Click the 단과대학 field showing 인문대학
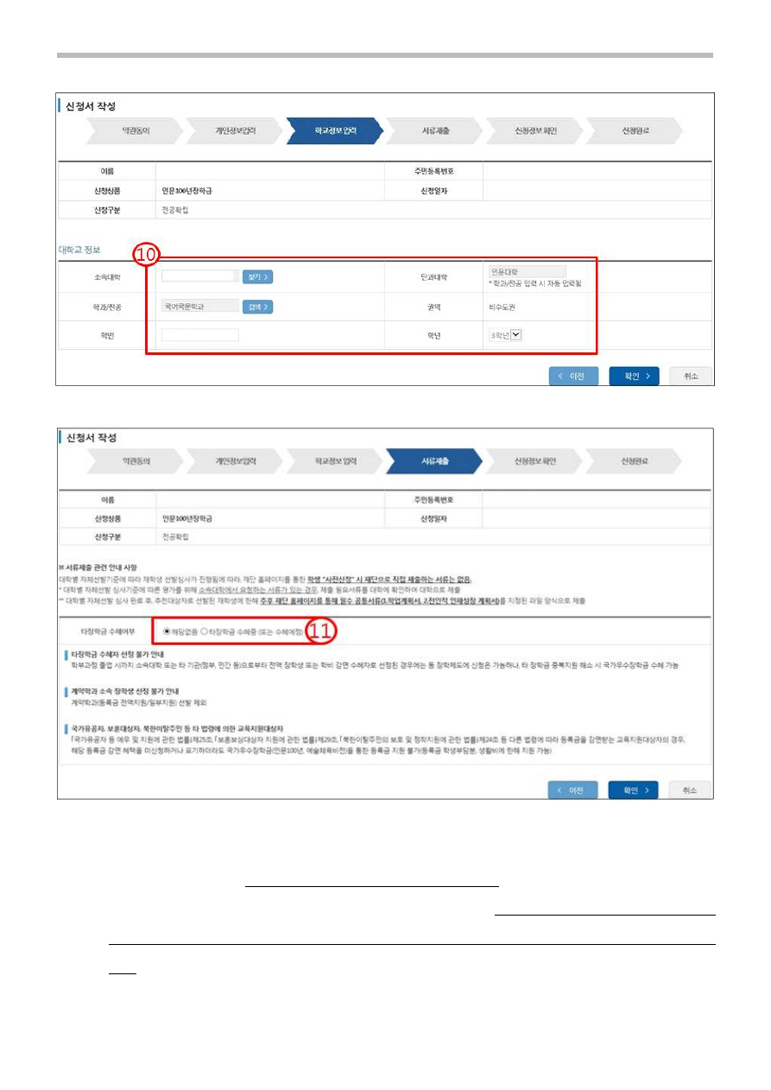 [527, 271]
